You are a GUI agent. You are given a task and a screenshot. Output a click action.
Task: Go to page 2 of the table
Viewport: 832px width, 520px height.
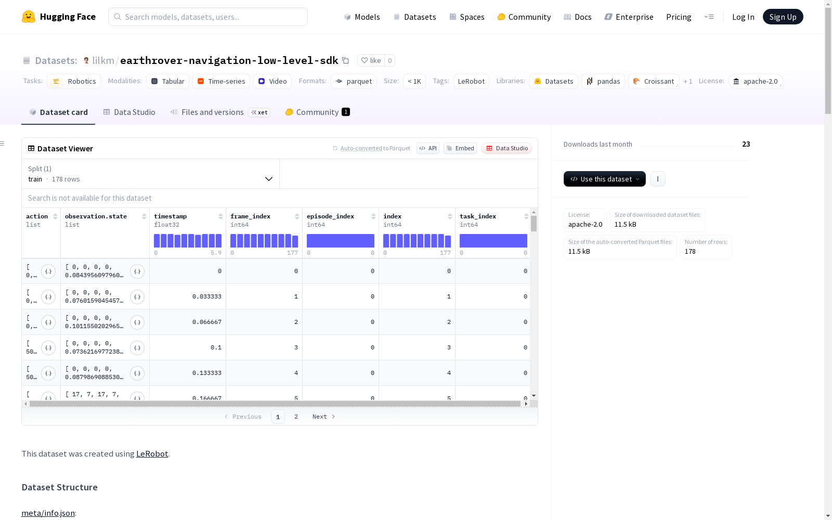pyautogui.click(x=296, y=417)
